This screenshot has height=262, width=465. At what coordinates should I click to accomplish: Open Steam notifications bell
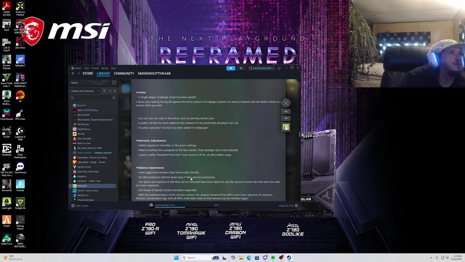[241, 68]
